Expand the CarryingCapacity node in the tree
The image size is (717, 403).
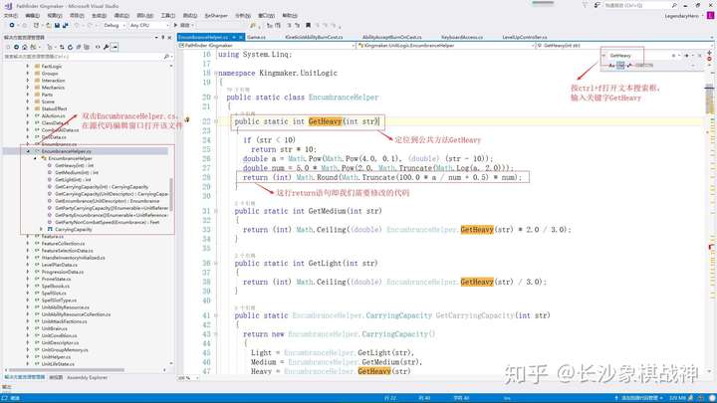point(42,230)
